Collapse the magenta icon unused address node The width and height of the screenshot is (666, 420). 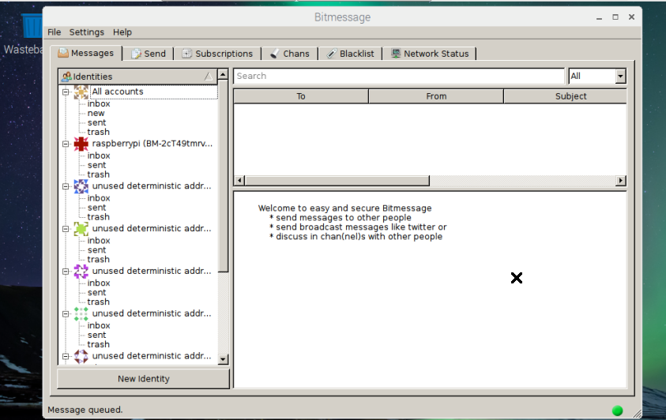pos(66,271)
